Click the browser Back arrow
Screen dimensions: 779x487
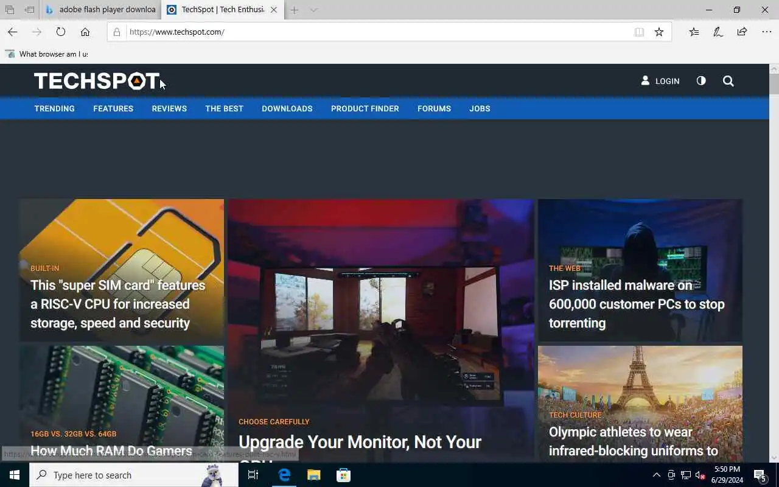pos(12,32)
